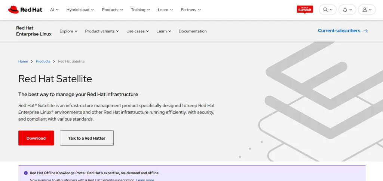Click the Red Hat logo
This screenshot has height=181, width=383.
(x=25, y=10)
